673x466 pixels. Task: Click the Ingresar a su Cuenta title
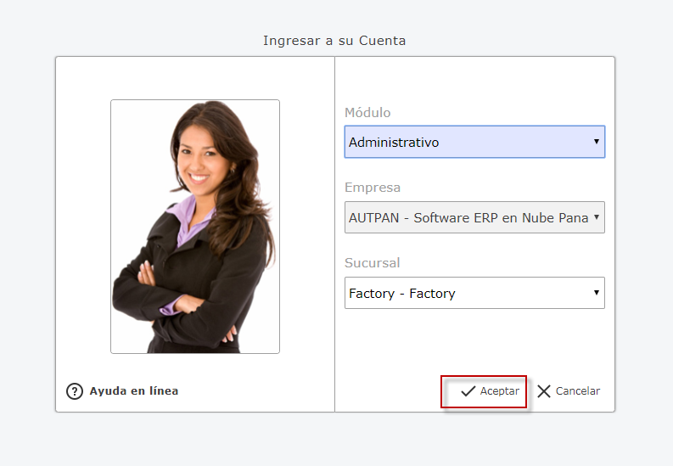tap(334, 41)
